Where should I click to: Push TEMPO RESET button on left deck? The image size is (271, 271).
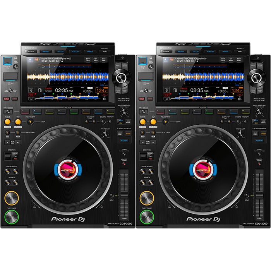coord(111,195)
